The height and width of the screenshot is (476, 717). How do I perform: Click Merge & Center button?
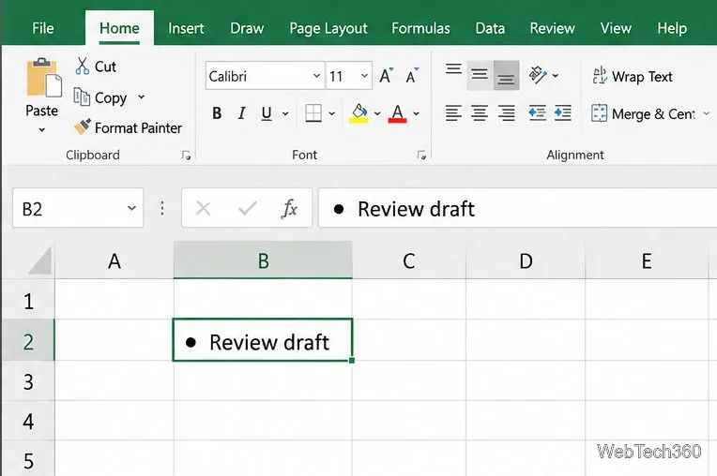pyautogui.click(x=644, y=113)
